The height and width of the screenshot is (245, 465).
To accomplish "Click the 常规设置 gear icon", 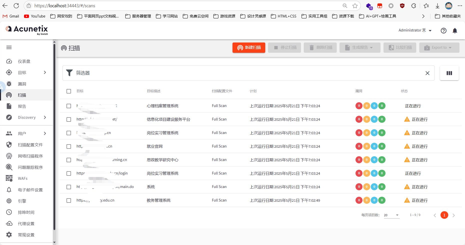I will tap(9, 235).
